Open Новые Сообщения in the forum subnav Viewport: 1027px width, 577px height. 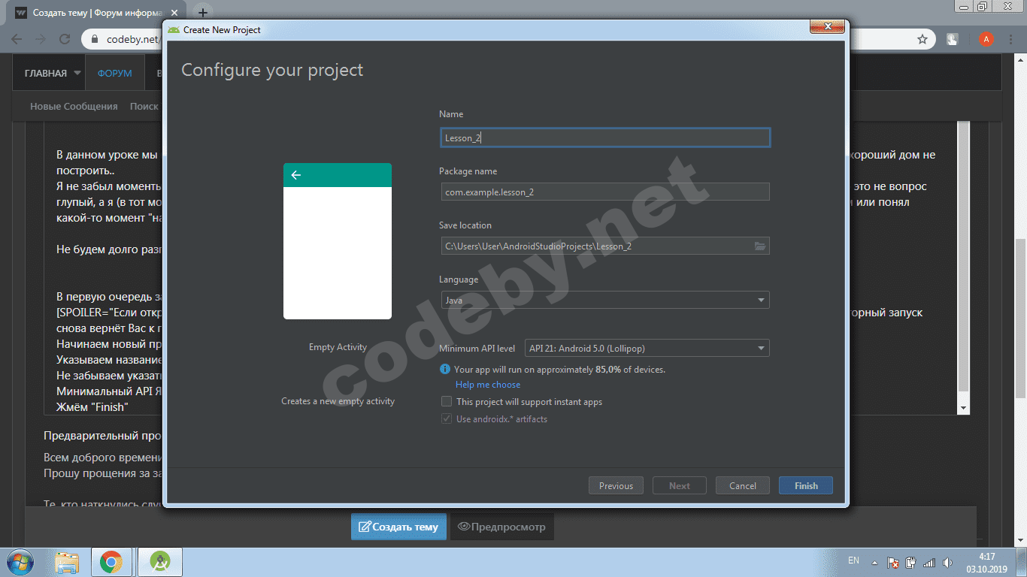[x=74, y=107]
